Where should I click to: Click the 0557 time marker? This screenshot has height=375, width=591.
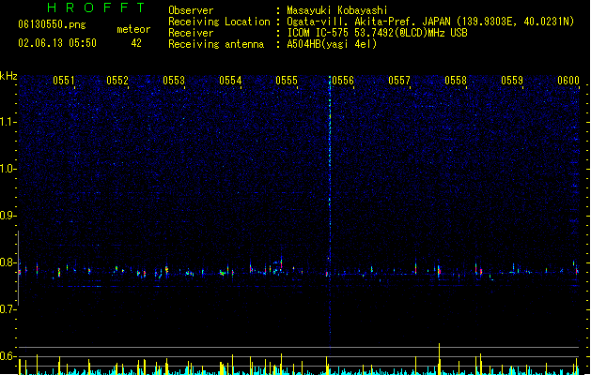point(399,81)
